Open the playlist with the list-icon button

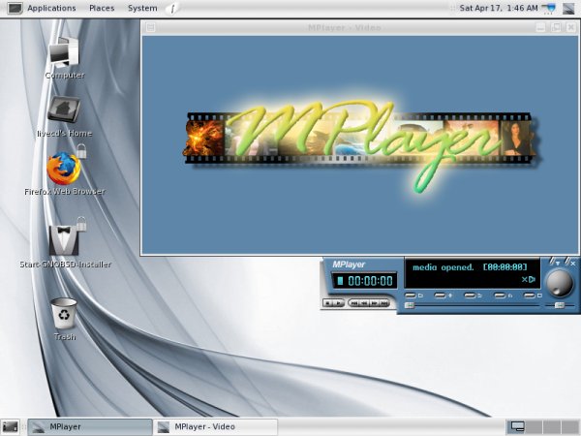tap(470, 296)
